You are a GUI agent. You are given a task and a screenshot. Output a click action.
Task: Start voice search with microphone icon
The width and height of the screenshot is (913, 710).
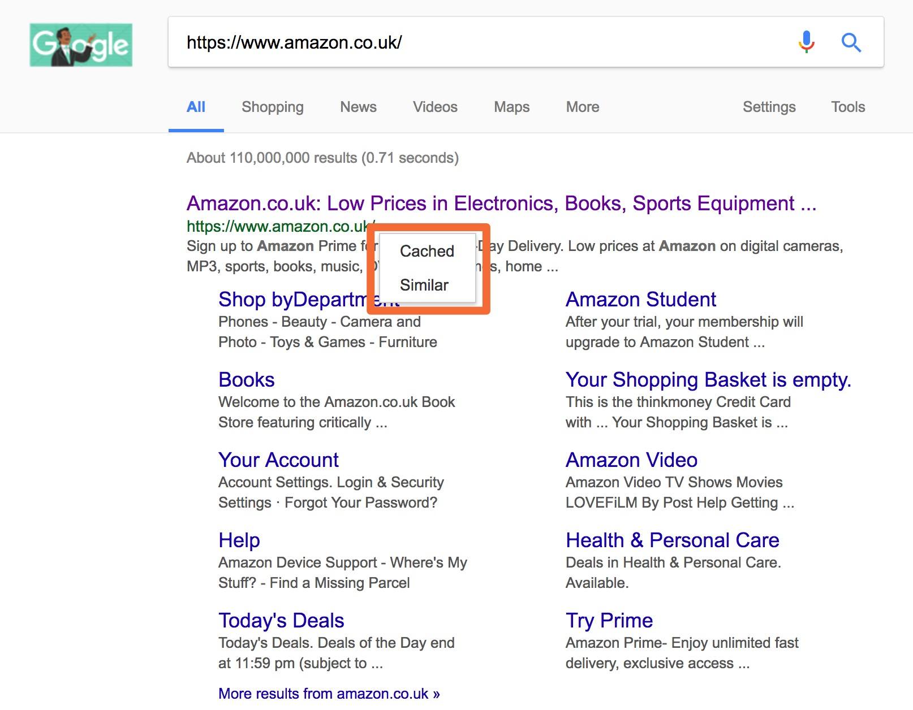[806, 42]
